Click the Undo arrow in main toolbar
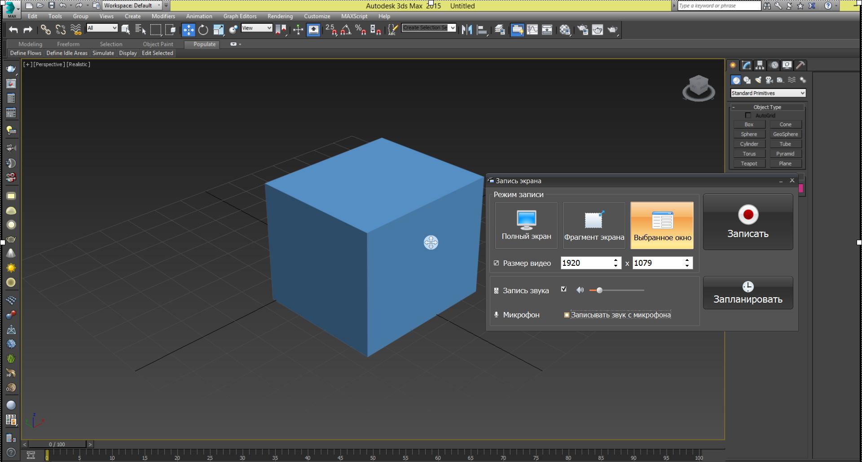The image size is (862, 462). pyautogui.click(x=13, y=30)
